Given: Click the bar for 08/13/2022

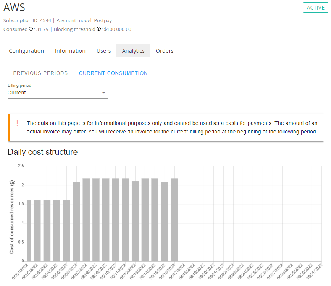Looking at the screenshot, I should pos(145,220).
